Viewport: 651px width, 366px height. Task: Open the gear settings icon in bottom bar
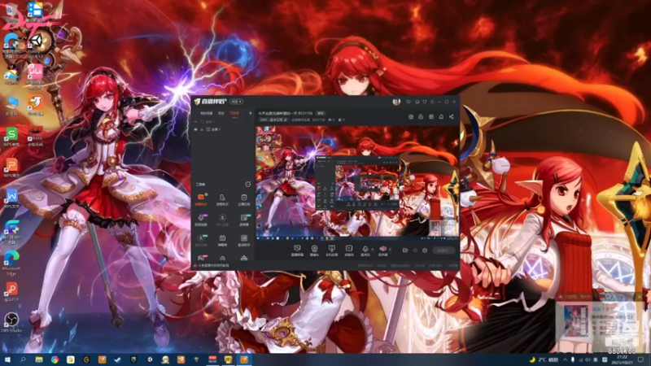click(x=425, y=251)
